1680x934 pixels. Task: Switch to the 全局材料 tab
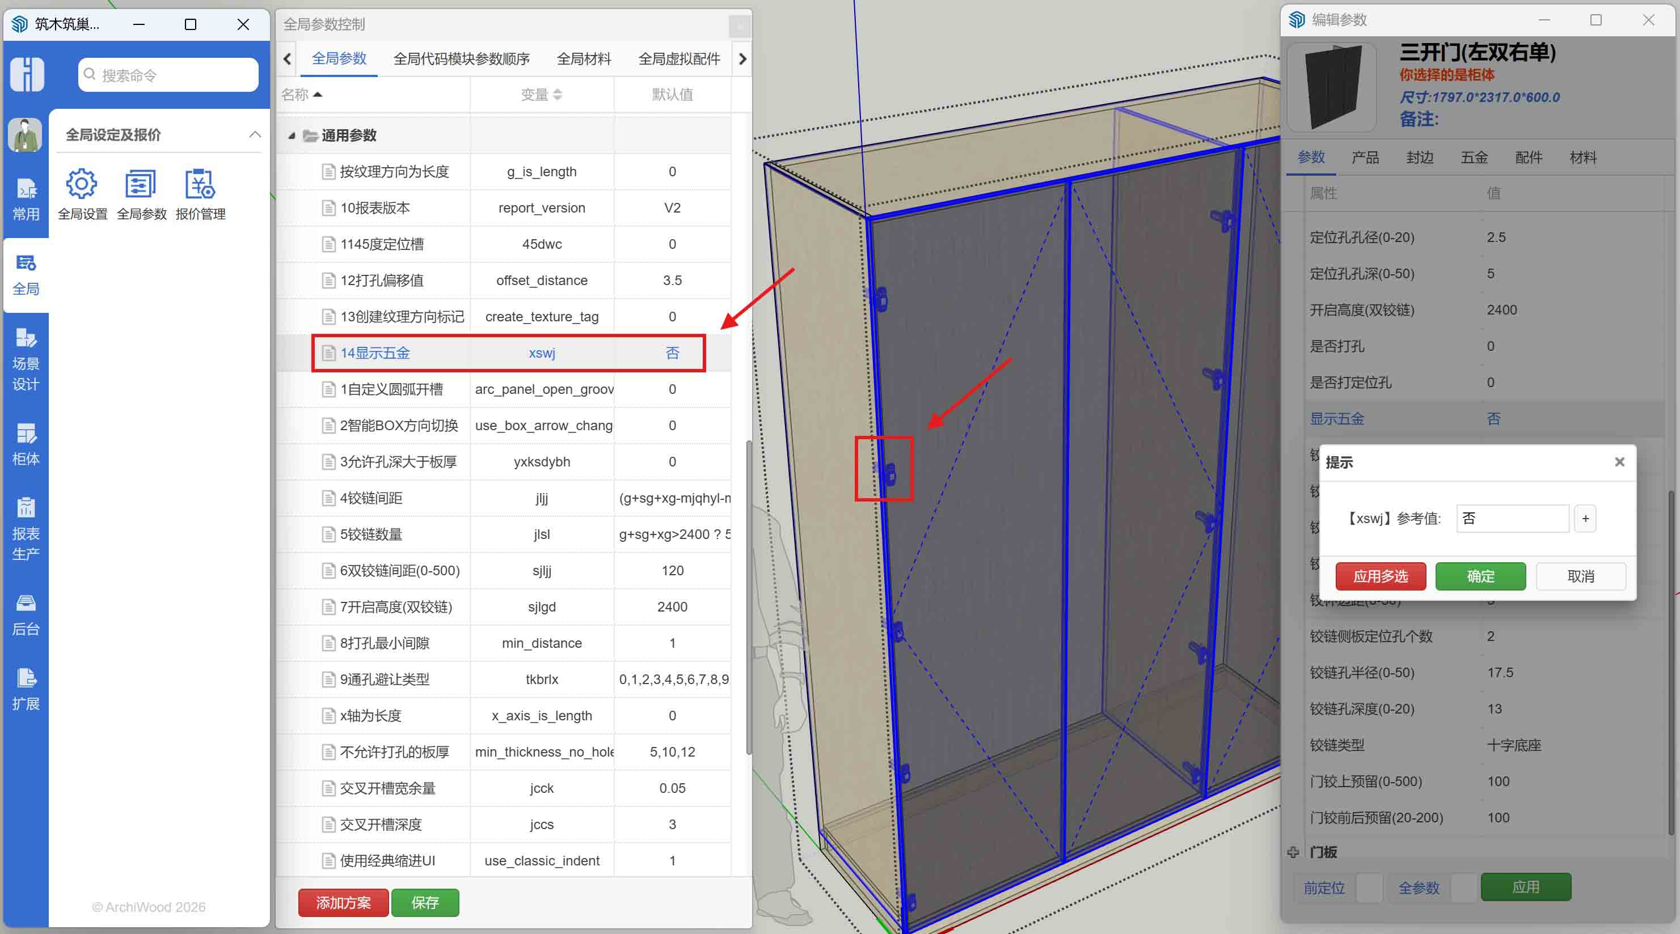pyautogui.click(x=584, y=59)
